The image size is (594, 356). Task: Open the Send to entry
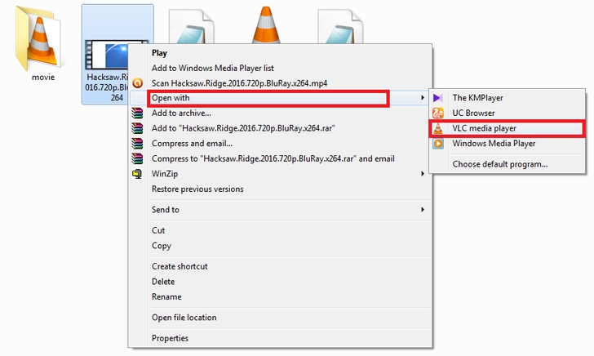click(166, 210)
